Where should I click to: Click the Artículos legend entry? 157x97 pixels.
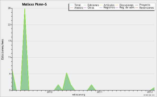click(109, 5)
